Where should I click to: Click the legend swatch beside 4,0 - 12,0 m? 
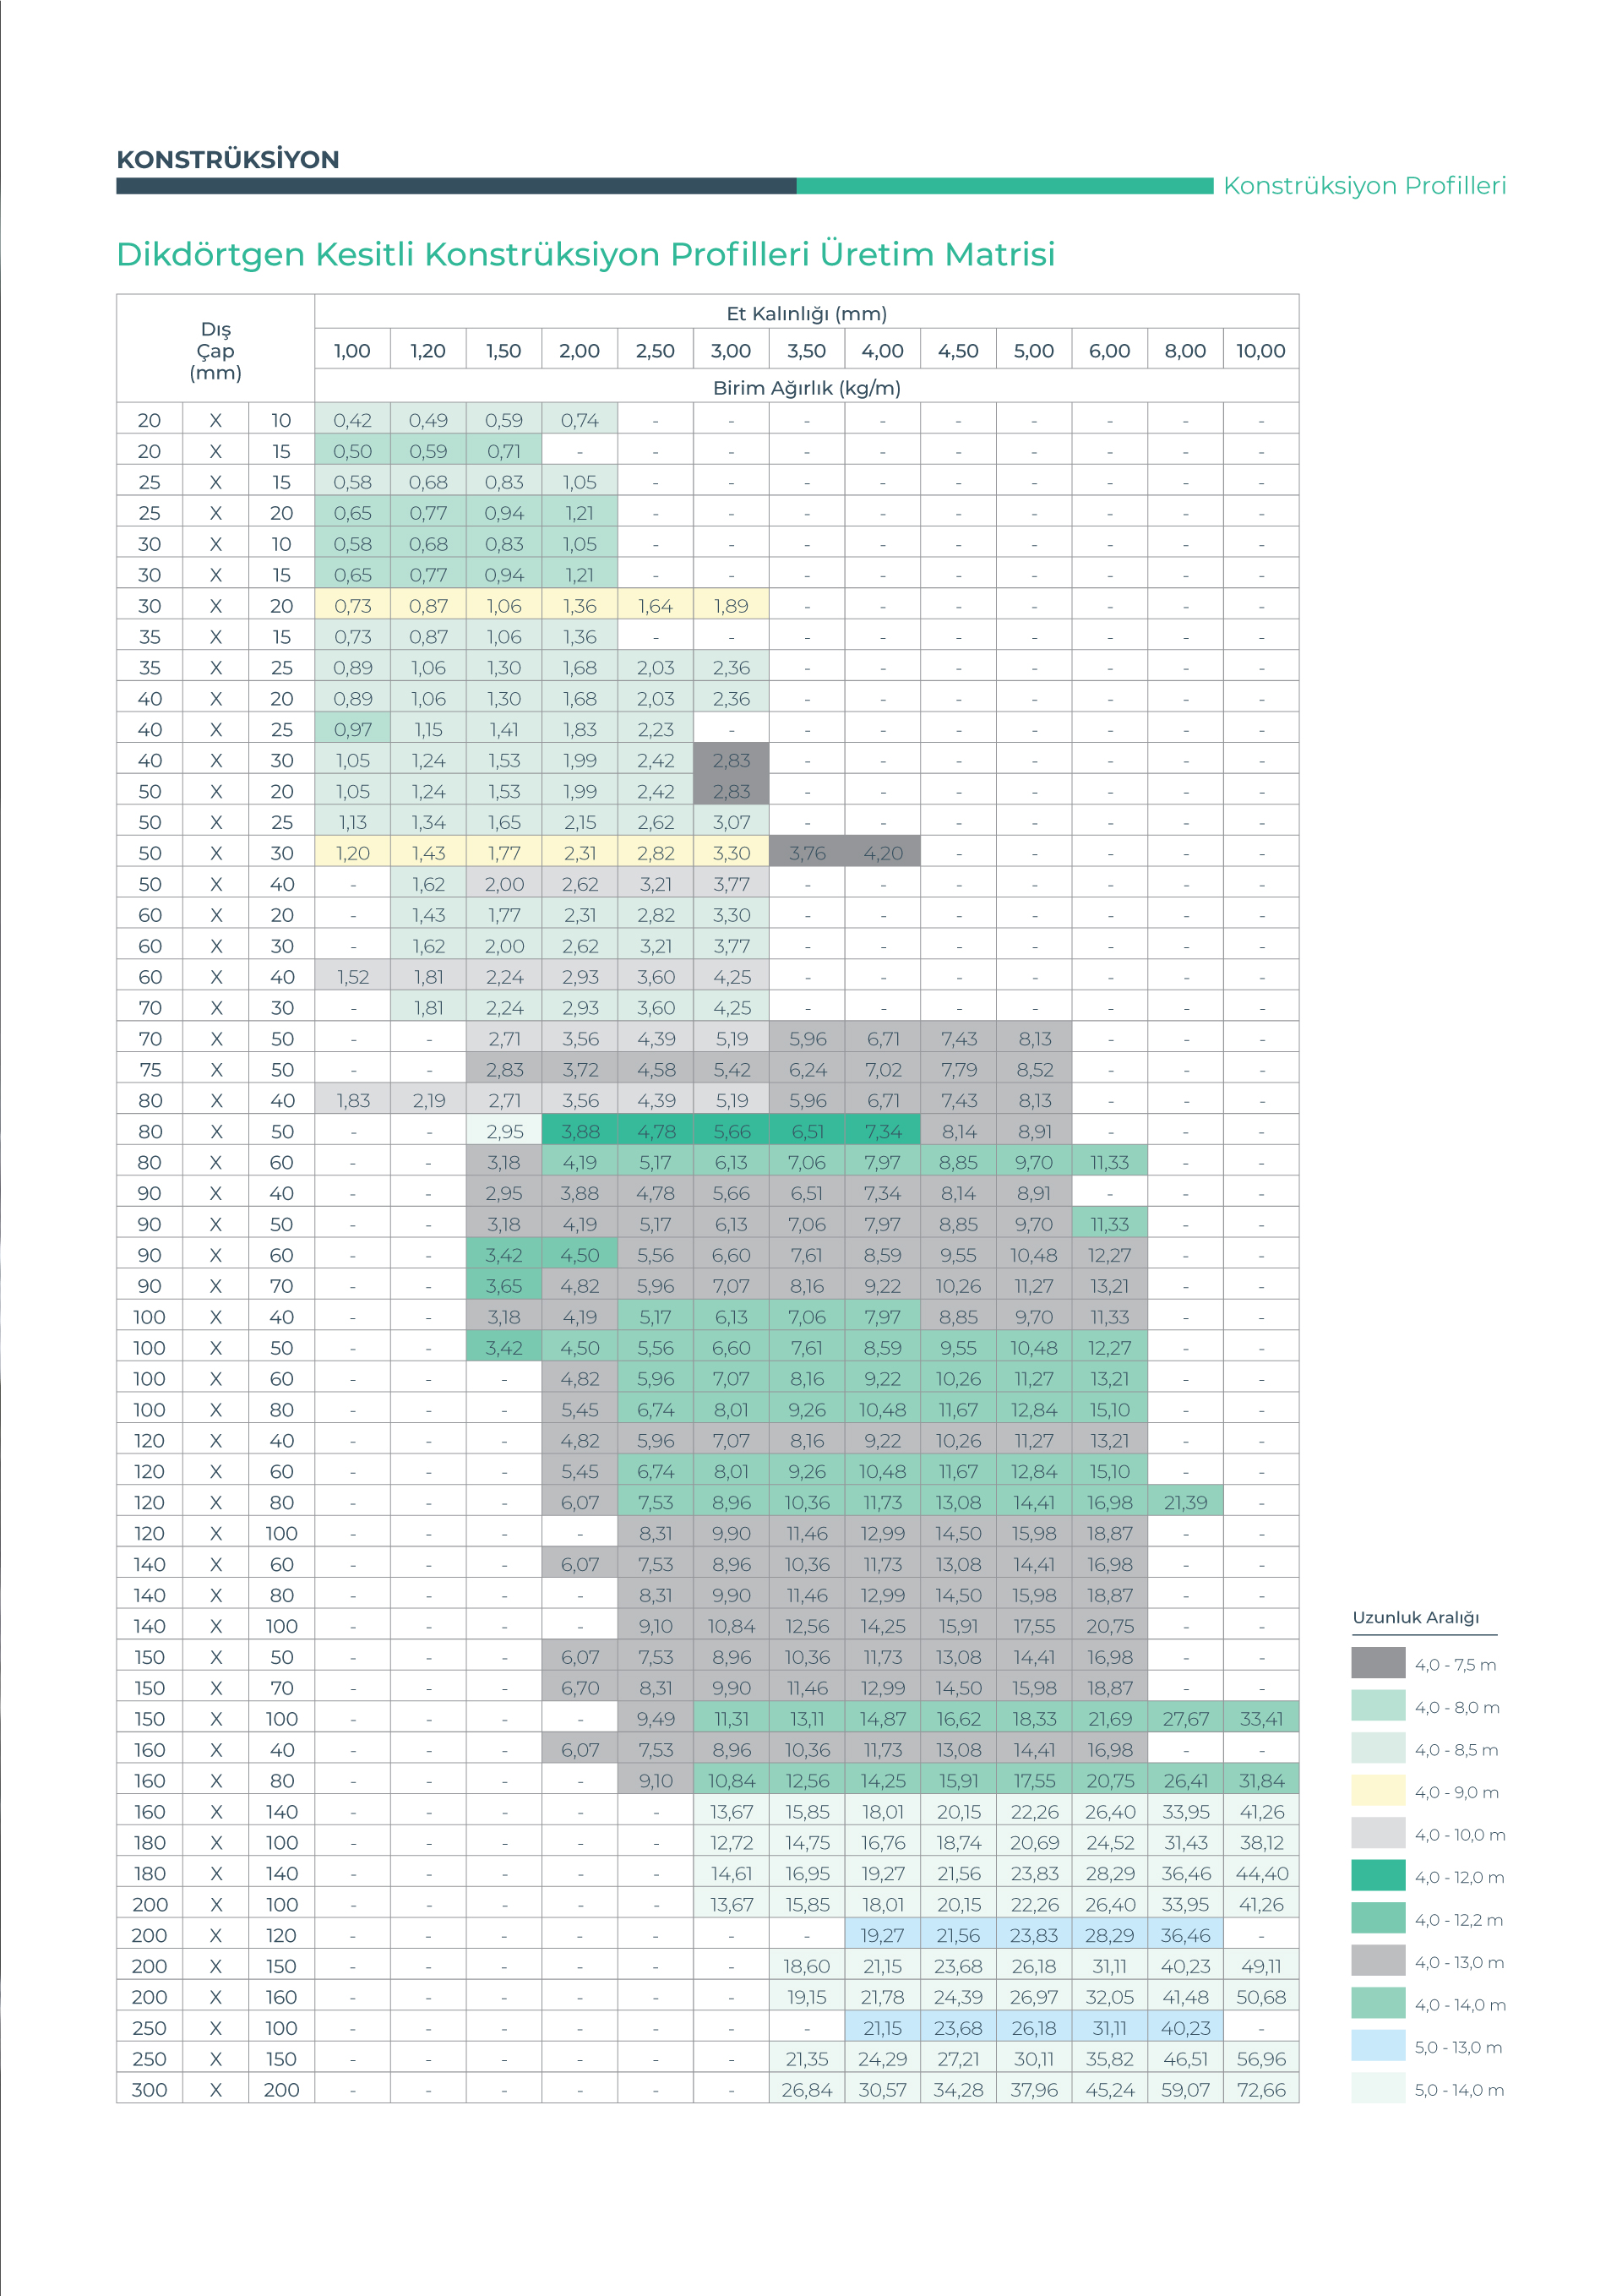pyautogui.click(x=1377, y=1876)
